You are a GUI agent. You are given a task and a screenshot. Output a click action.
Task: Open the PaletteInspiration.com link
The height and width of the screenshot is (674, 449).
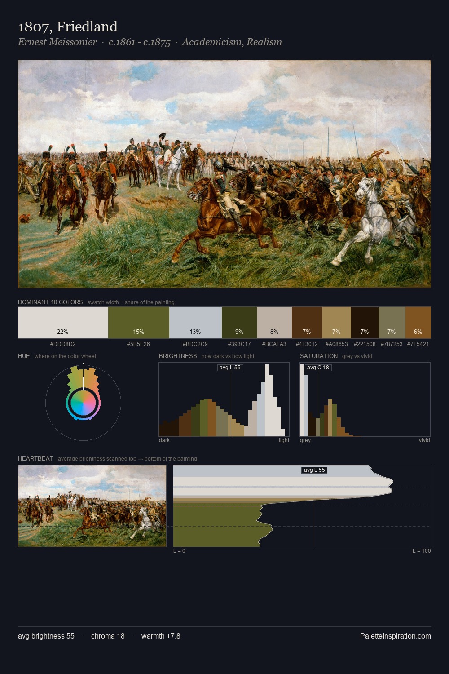tap(396, 636)
